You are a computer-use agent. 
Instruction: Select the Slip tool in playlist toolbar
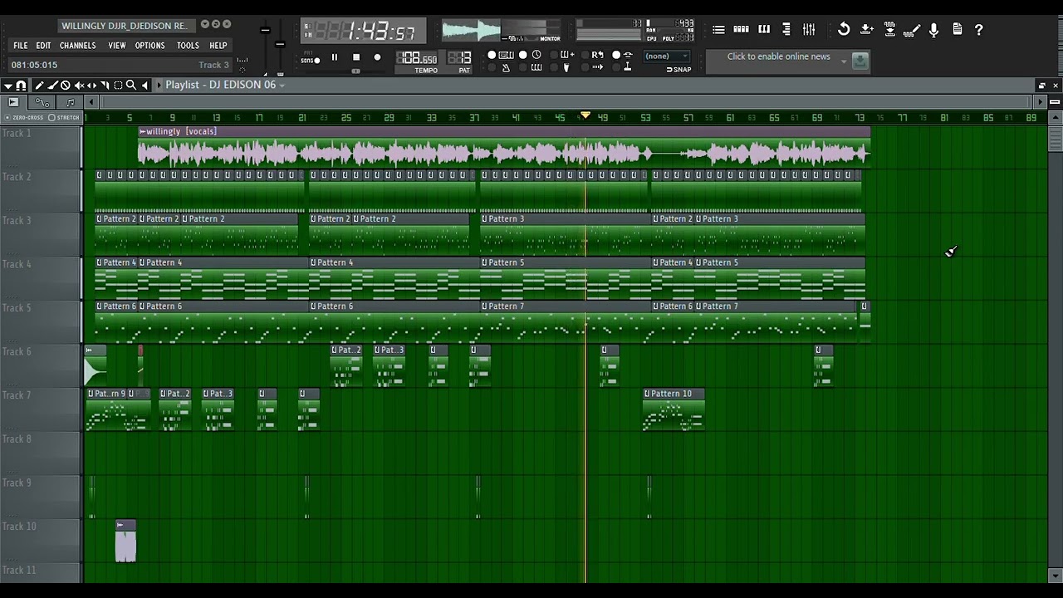[x=91, y=86]
